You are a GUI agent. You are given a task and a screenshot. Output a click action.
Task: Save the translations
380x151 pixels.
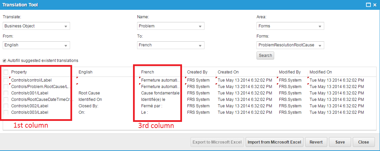click(340, 142)
